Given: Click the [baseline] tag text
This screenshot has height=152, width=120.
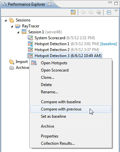Looking at the screenshot, I should [x=108, y=44].
